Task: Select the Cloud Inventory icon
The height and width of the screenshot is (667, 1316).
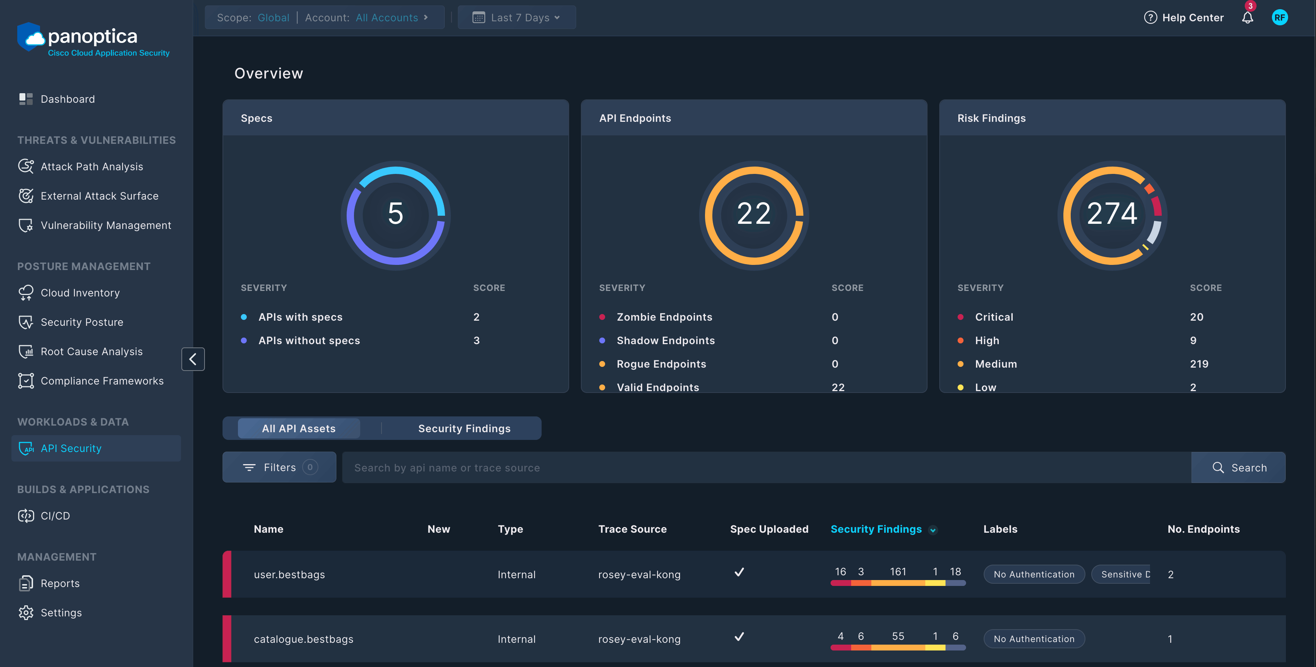Action: tap(26, 292)
